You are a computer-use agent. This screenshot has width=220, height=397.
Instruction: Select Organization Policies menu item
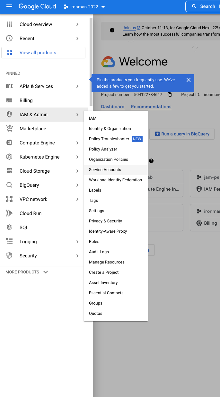pos(116,160)
